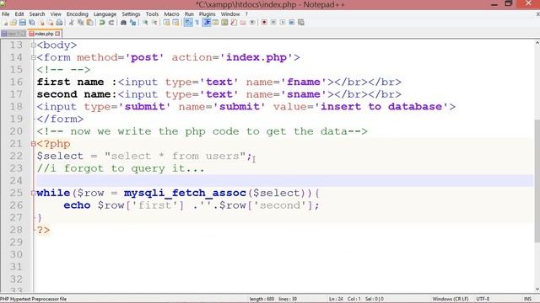Screen dimensions: 540x303
Task: Click the Zoom Out toolbar icon
Action: (x=154, y=23)
